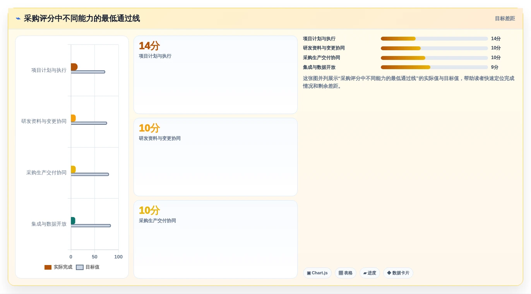The height and width of the screenshot is (294, 531).
Task: Click the 项目计划与执行 caption in the data card
Action: pos(155,56)
